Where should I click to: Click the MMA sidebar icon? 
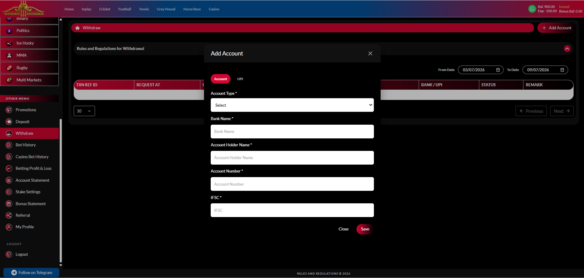tap(9, 55)
